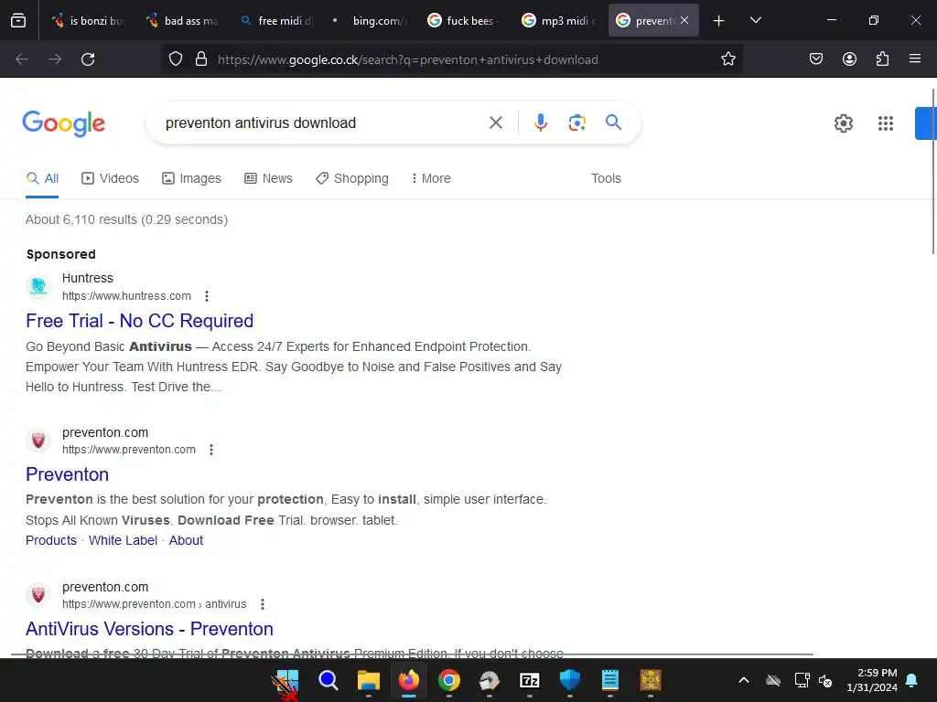
Task: Open 'Free Trial - No CC Required' ad
Action: [x=139, y=321]
